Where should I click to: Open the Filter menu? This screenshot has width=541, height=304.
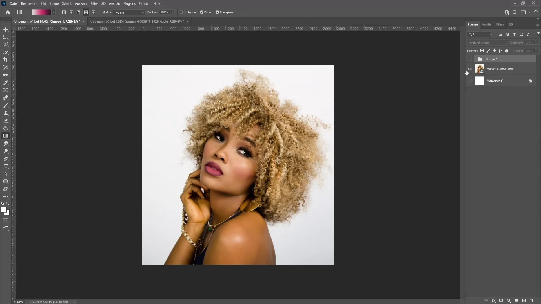pyautogui.click(x=94, y=3)
